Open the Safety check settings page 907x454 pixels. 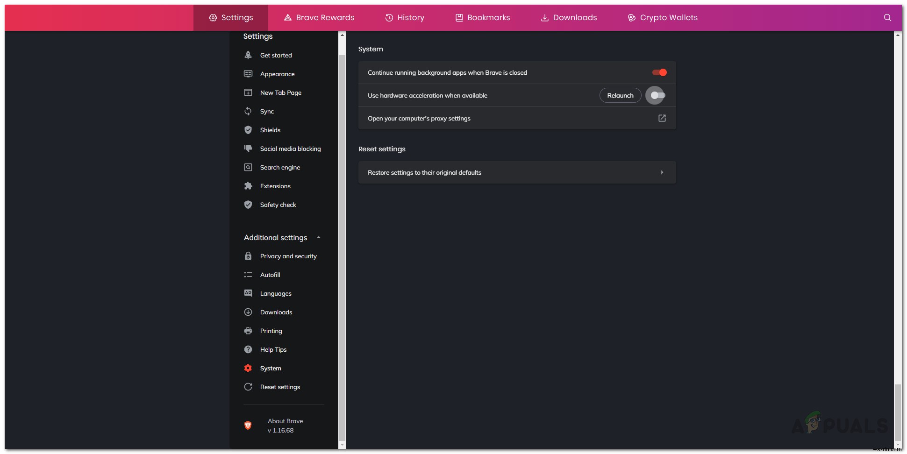tap(278, 205)
